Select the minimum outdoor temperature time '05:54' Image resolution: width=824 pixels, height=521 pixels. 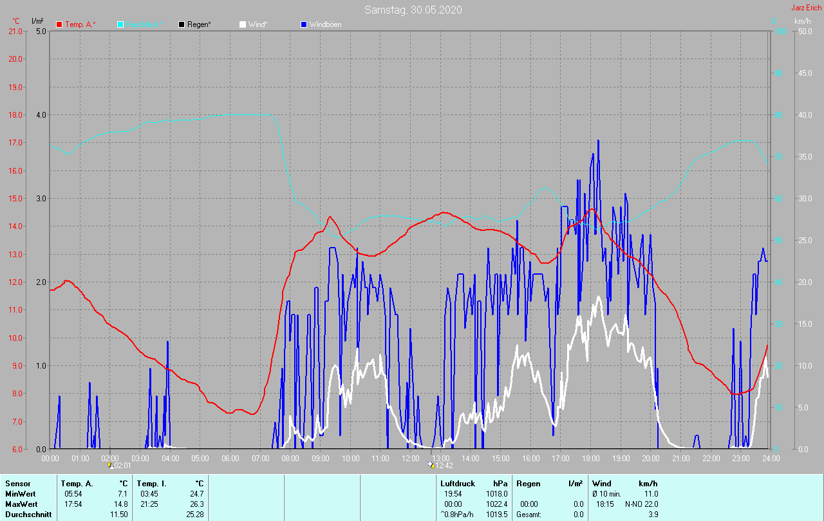coord(73,494)
